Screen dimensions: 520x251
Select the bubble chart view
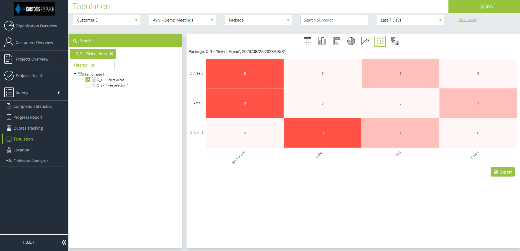(380, 41)
